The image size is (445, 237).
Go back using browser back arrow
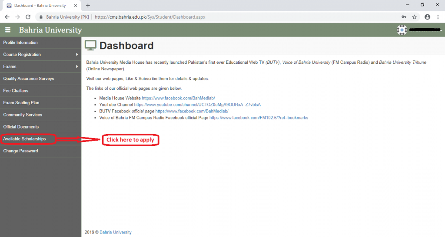coord(7,17)
